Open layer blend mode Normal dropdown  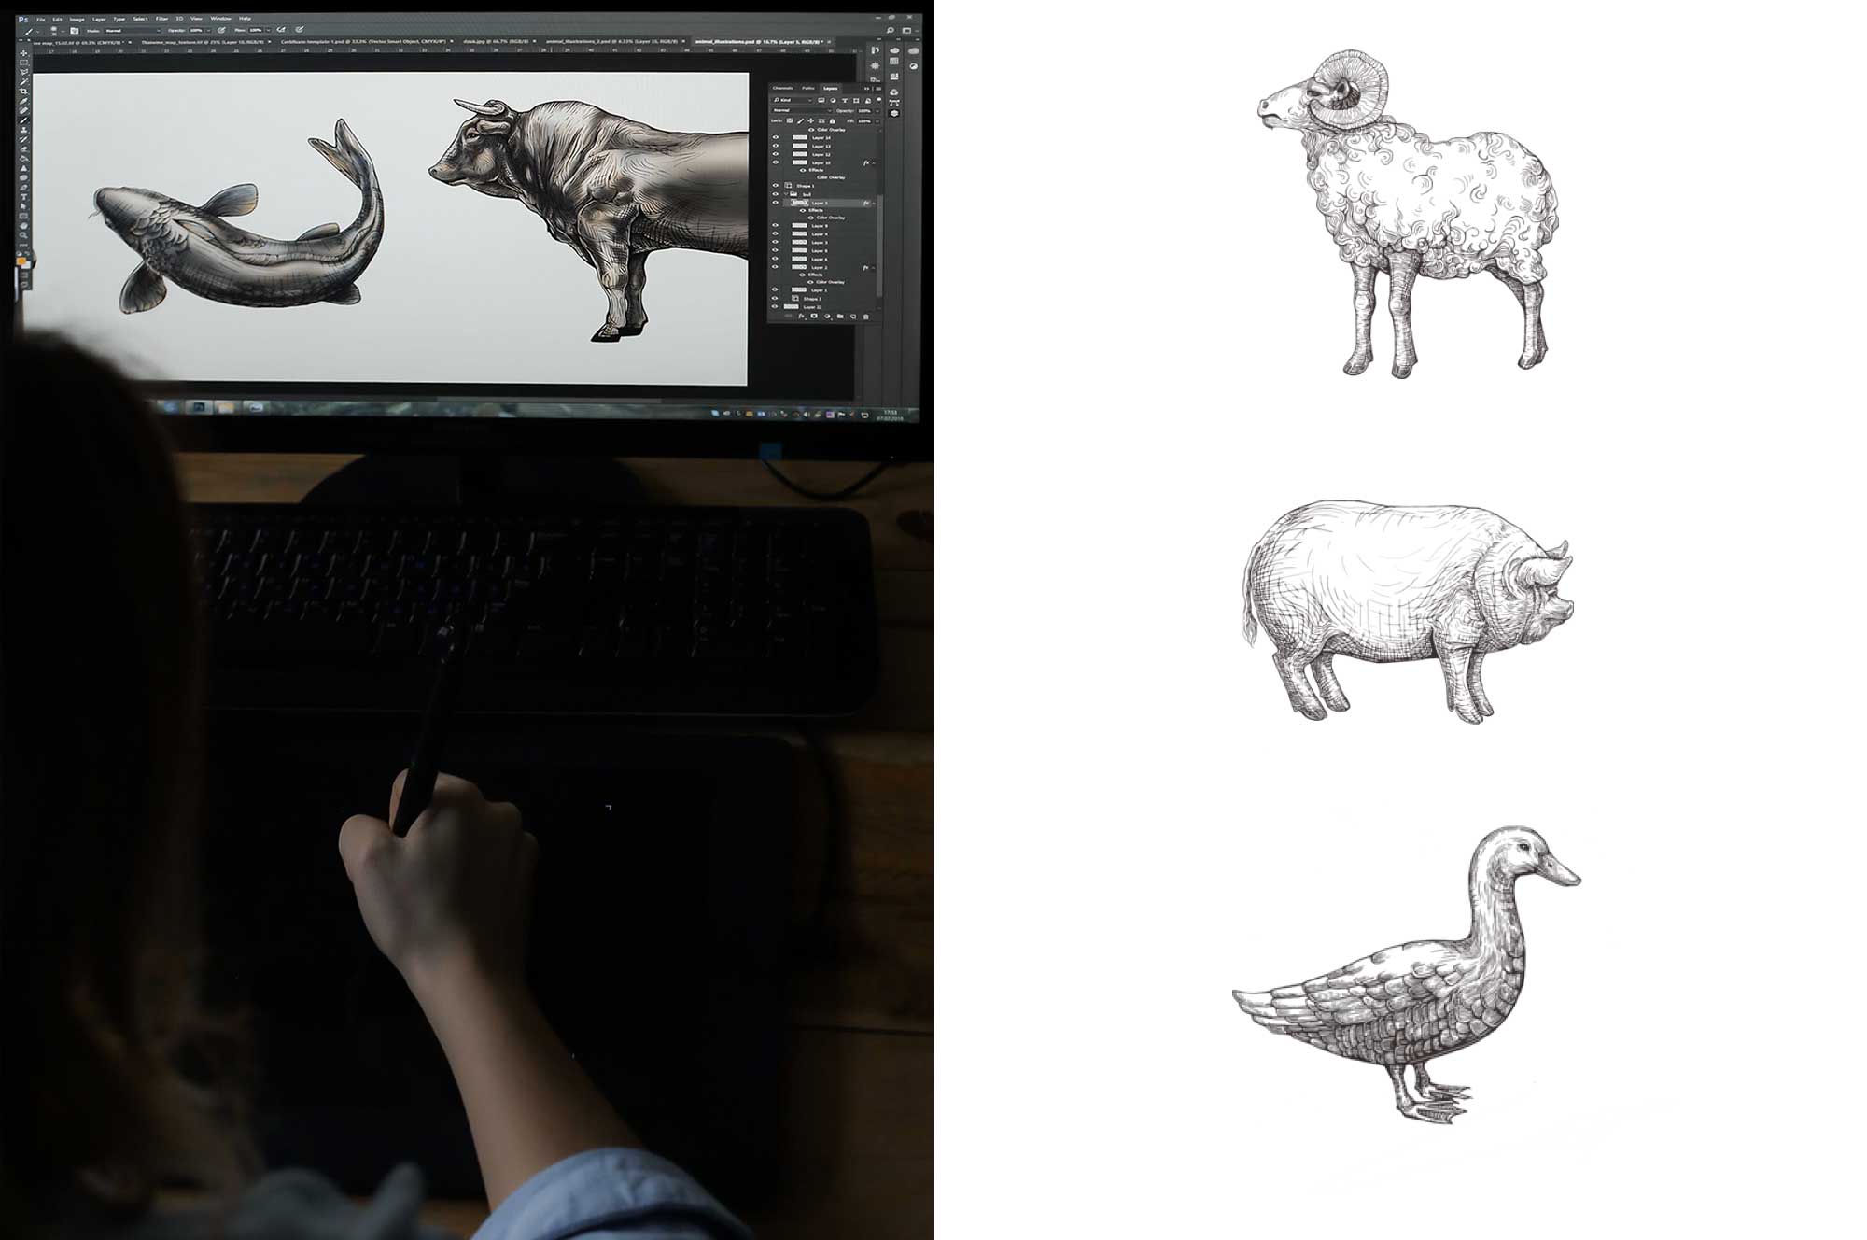(802, 110)
